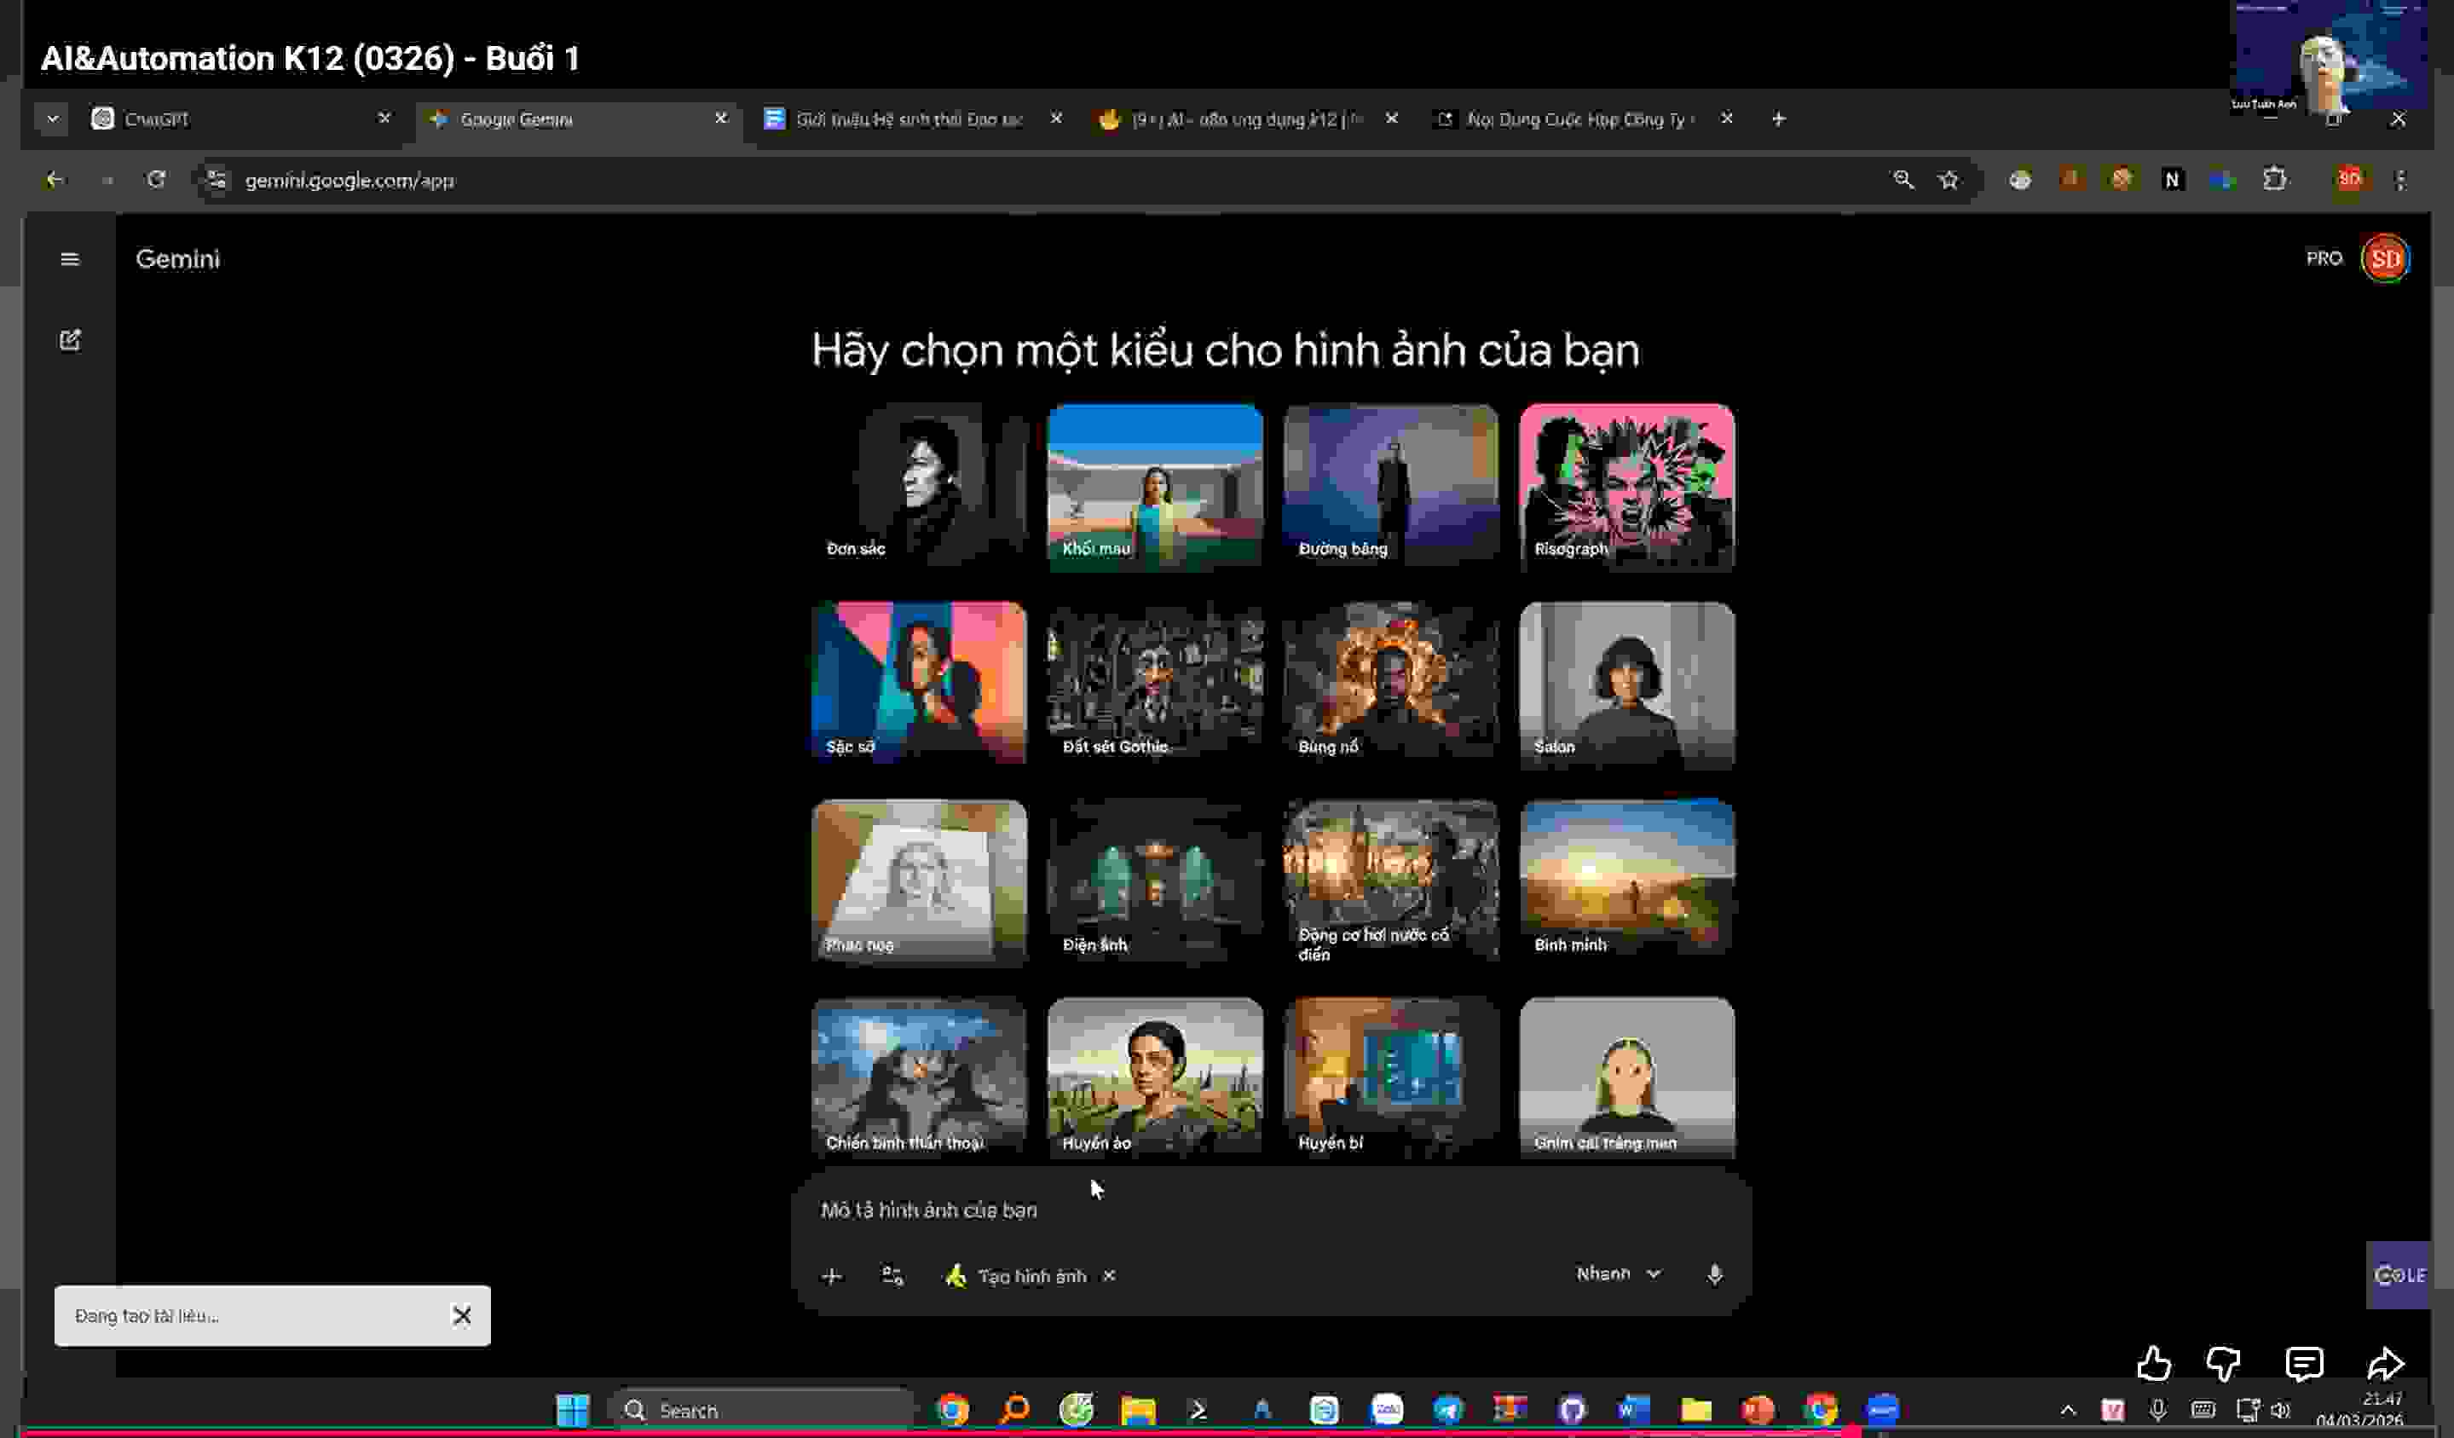This screenshot has width=2454, height=1438.
Task: Click the thumbs up like icon
Action: (x=2153, y=1364)
